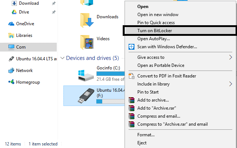Viewport: 237px width, 148px height.
Task: Click the Foxit Reader PDF icon
Action: [x=132, y=76]
